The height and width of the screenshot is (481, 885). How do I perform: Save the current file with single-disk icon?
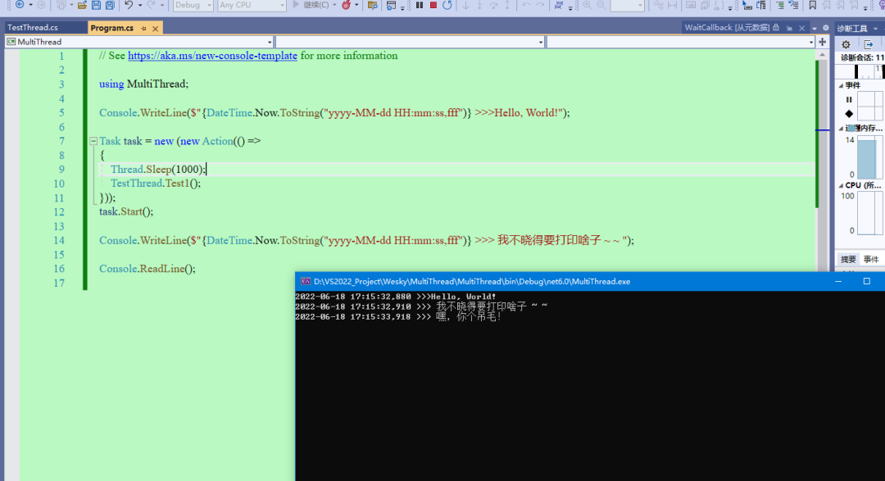96,5
